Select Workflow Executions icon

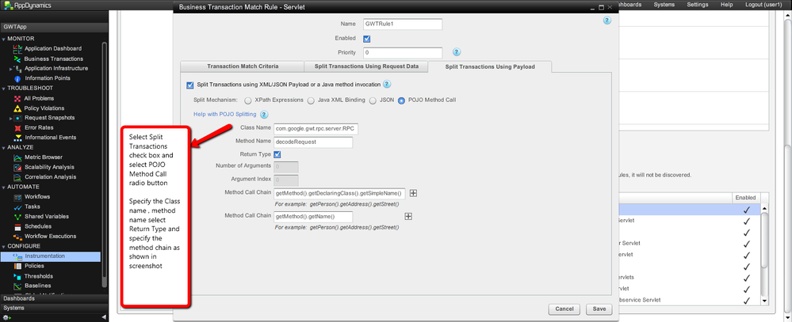[17, 237]
